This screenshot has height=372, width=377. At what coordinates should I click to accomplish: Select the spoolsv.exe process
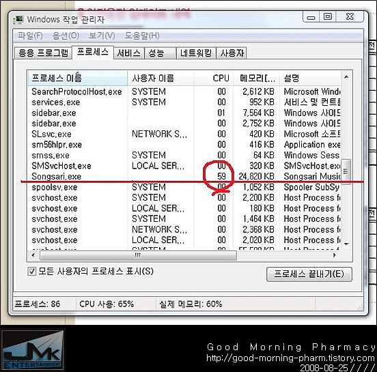(184, 187)
